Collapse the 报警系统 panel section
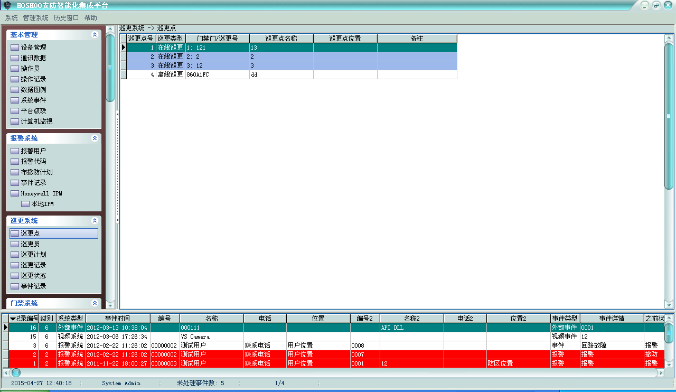The height and width of the screenshot is (392, 676). pos(95,138)
